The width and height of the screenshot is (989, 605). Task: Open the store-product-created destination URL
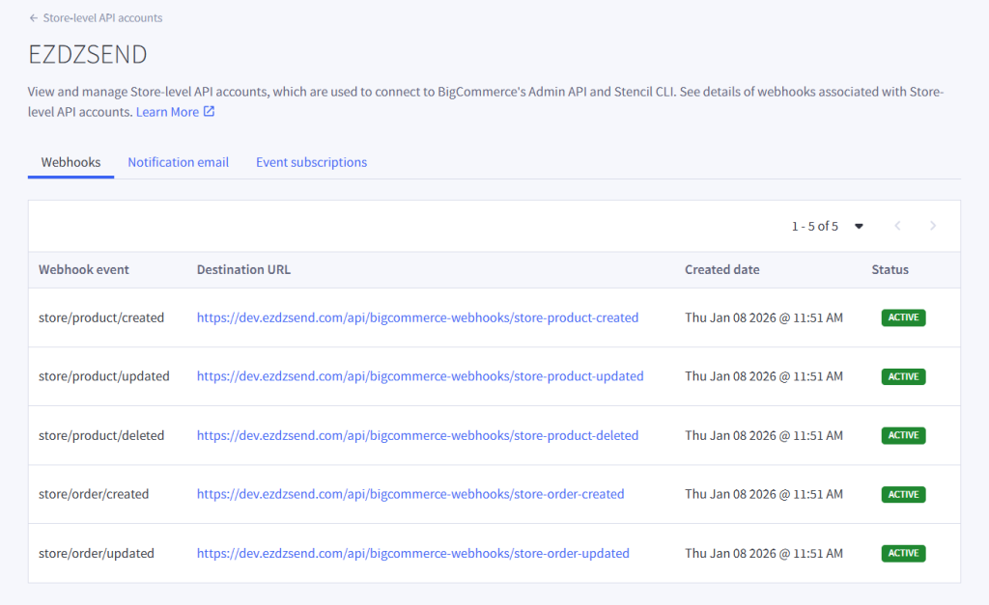(x=417, y=317)
